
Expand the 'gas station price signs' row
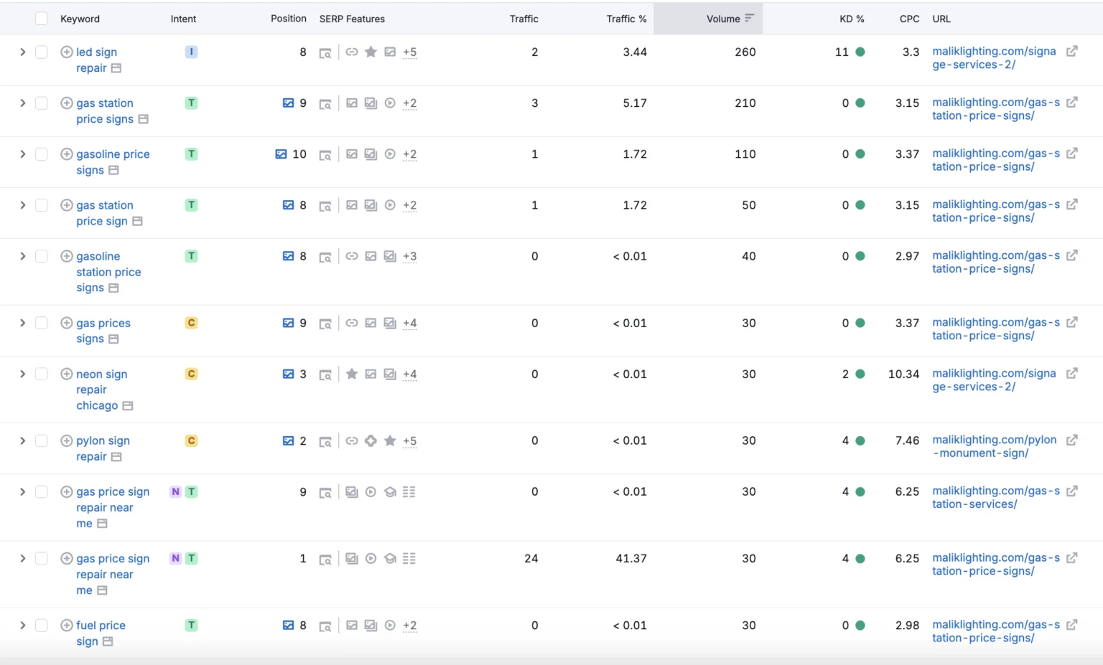[22, 103]
